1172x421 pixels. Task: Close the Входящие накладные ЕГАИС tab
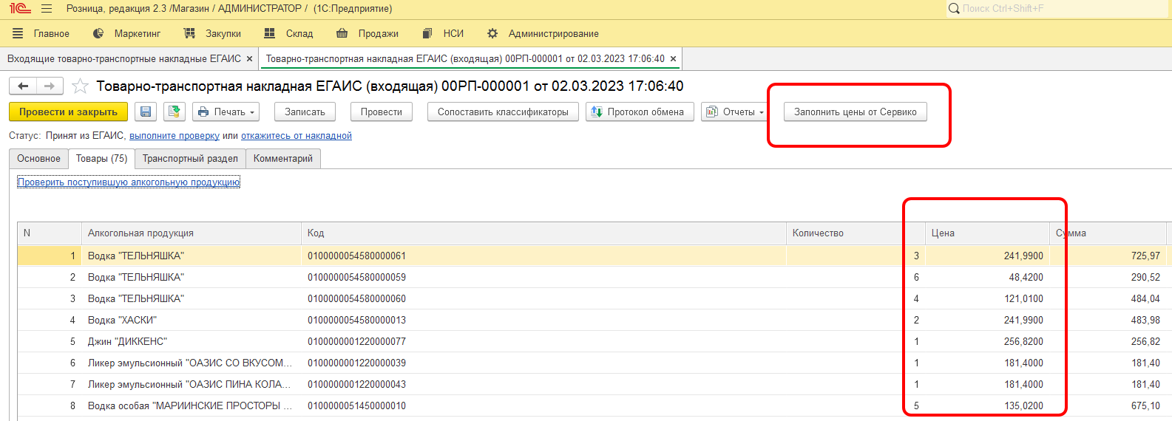point(250,59)
